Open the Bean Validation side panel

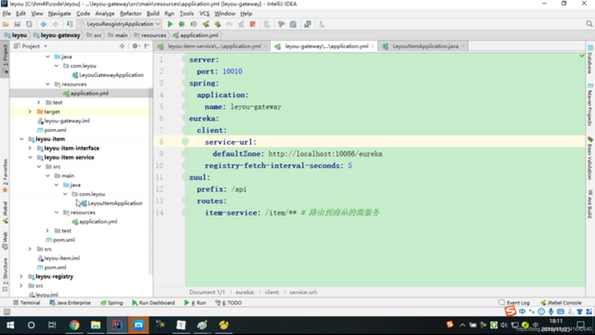pos(590,158)
